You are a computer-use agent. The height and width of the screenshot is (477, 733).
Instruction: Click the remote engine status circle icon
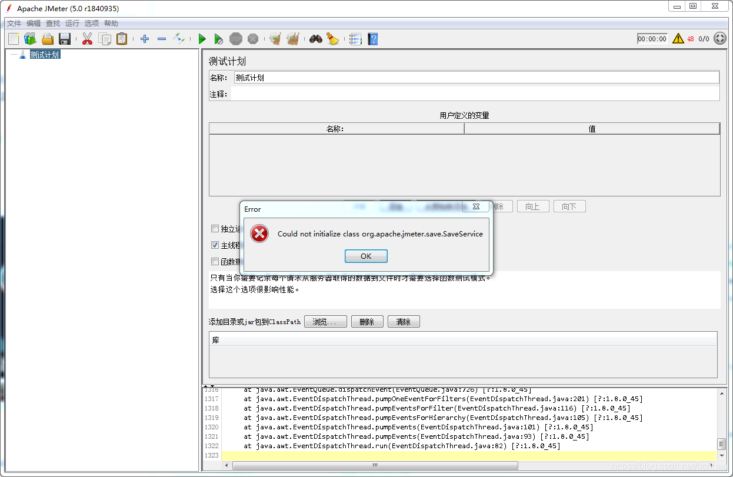720,39
